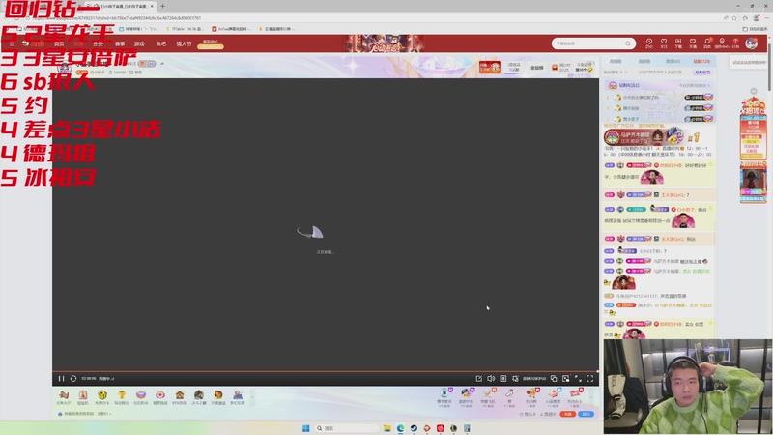The image size is (773, 435).
Task: Open the red house promo widget on right
Action: tap(753, 129)
